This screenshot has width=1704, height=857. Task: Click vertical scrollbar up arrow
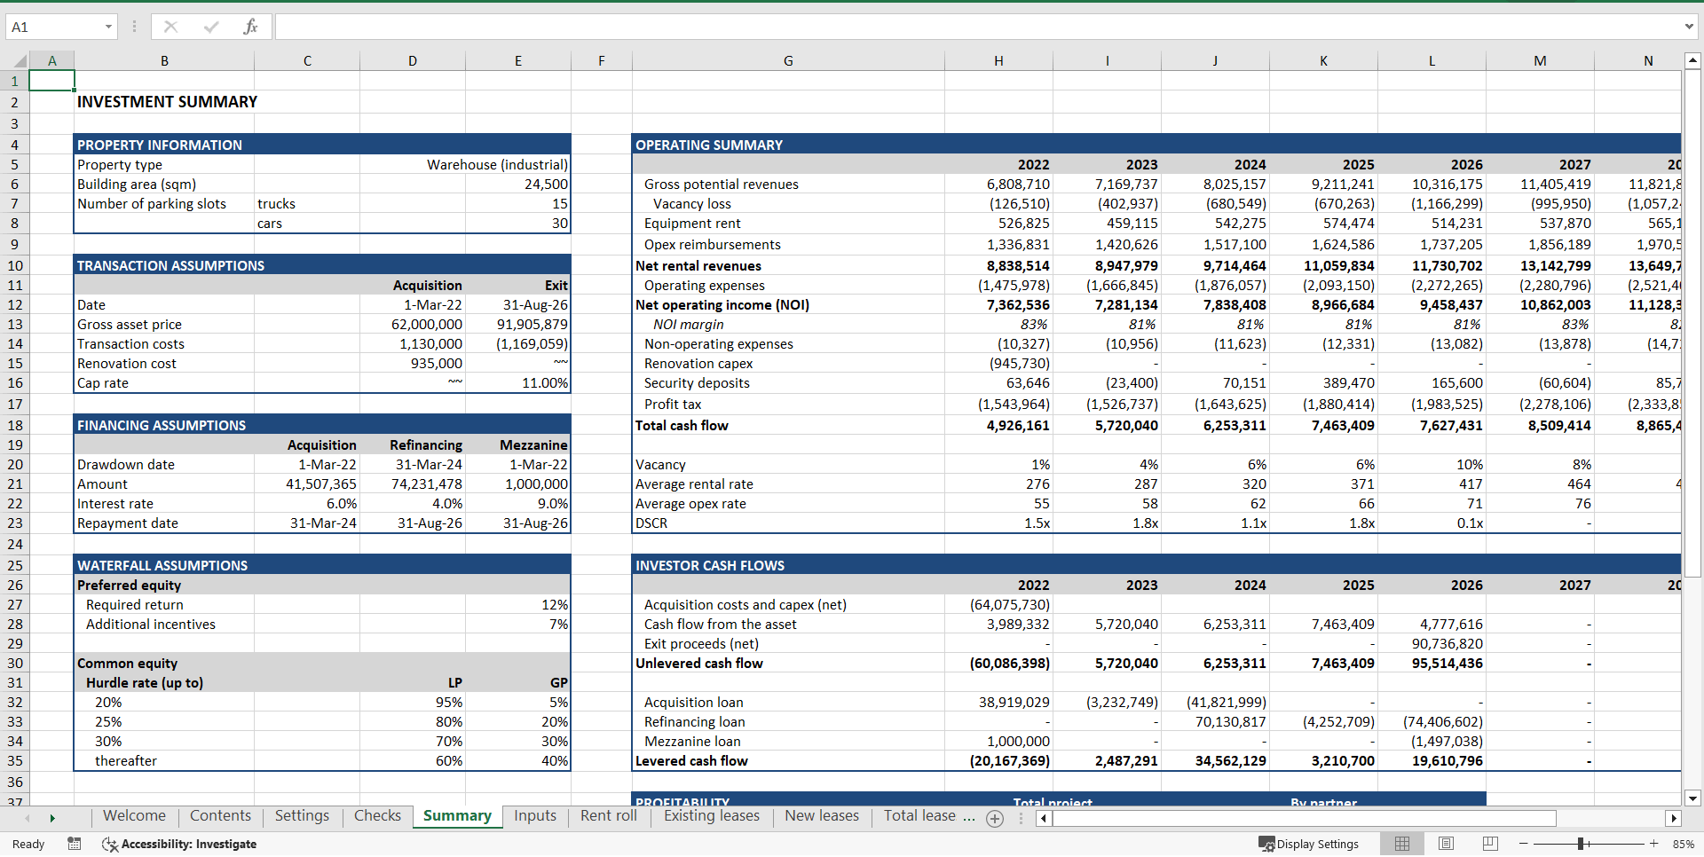[1692, 61]
